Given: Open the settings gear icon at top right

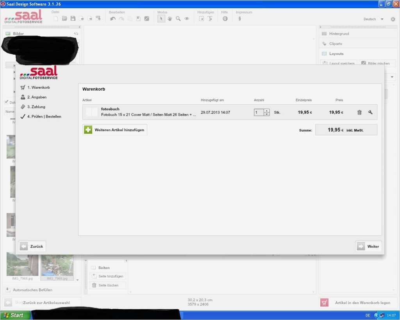Looking at the screenshot, I should tap(393, 19).
